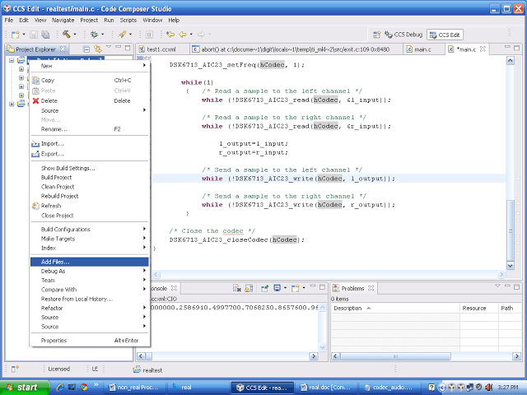Open the real.doc taskbar button

[x=325, y=388]
